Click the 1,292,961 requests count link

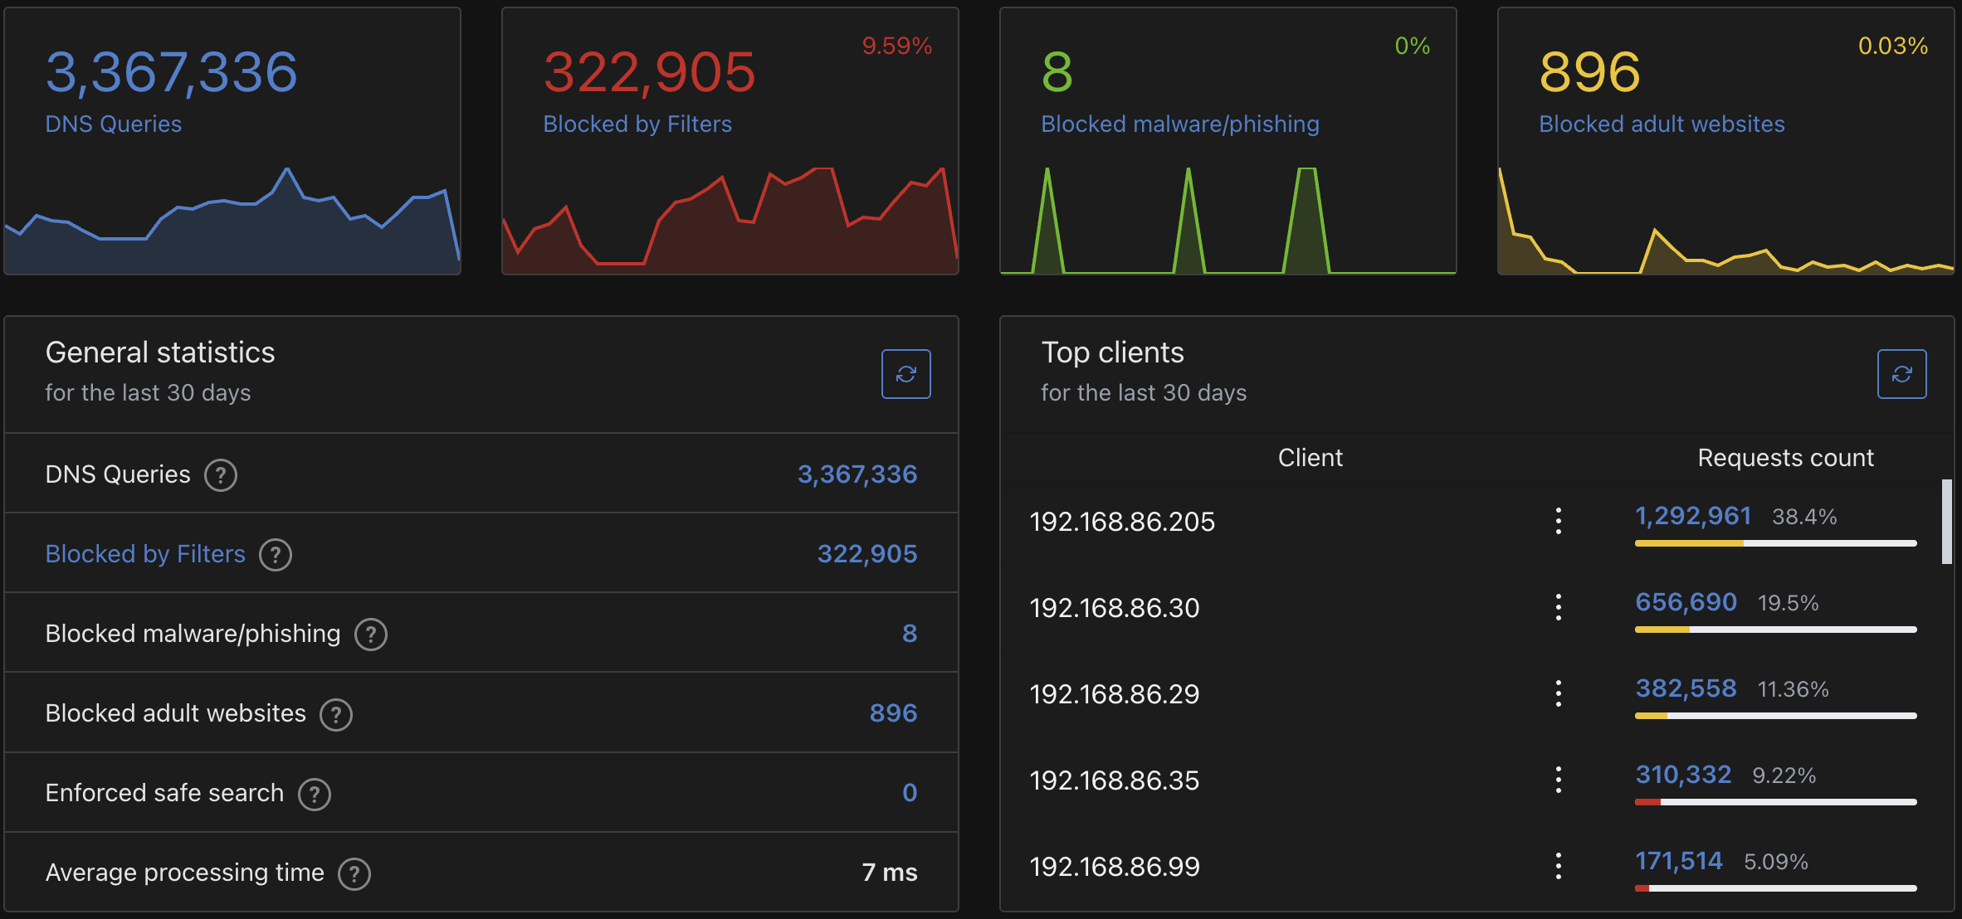click(x=1691, y=515)
